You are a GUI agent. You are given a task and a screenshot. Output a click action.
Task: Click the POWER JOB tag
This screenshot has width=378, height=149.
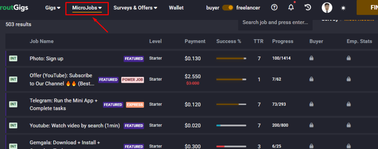pos(132,79)
